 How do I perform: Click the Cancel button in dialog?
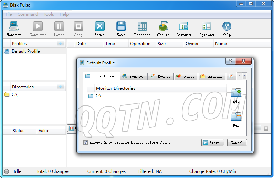(x=237, y=143)
